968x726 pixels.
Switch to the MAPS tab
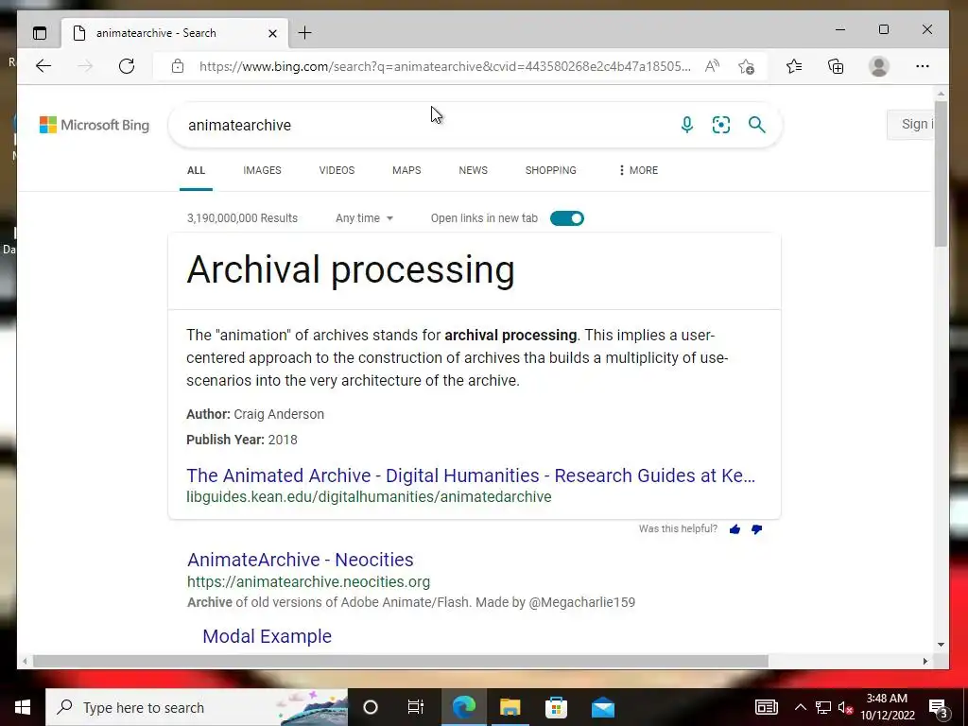pos(406,170)
